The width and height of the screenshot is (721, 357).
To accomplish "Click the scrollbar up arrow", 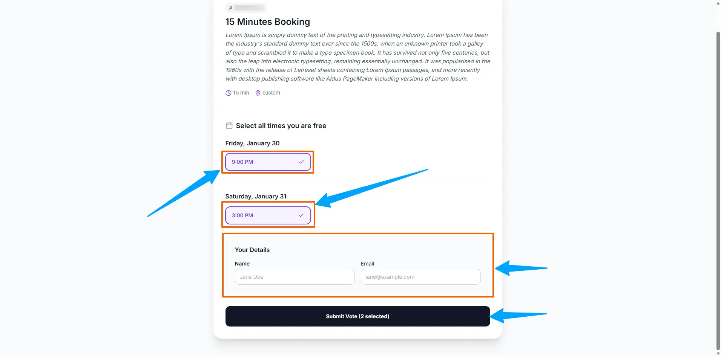I will 718,3.
